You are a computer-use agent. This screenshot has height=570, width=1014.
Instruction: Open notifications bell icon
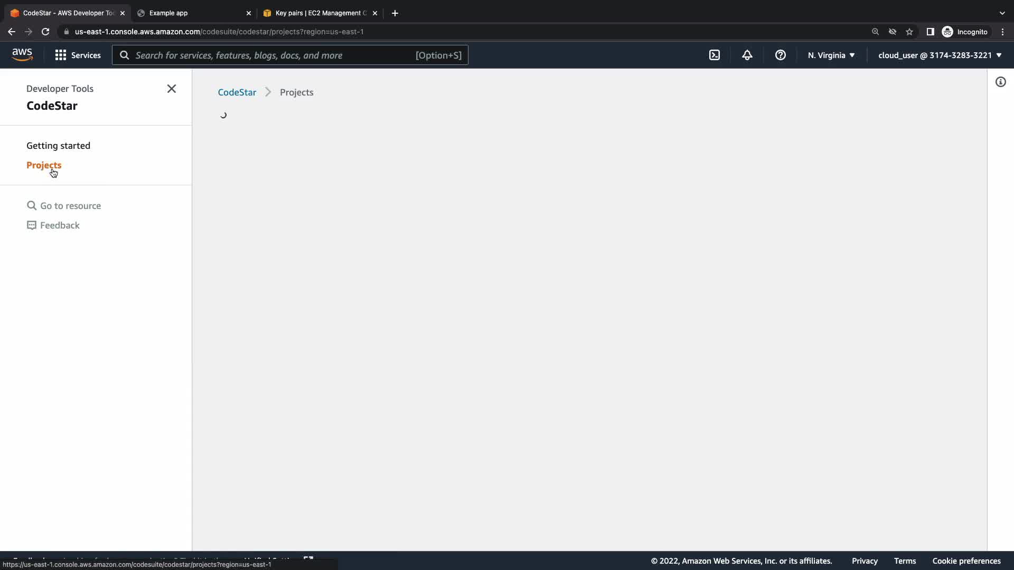tap(747, 55)
